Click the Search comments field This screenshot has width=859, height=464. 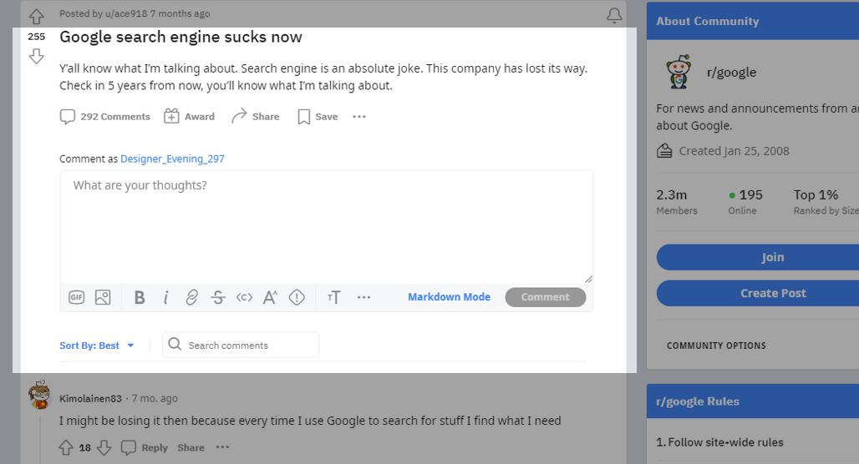coord(241,345)
